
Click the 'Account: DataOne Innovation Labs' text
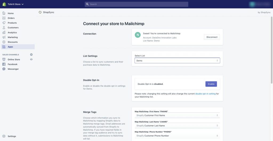tap(160, 37)
